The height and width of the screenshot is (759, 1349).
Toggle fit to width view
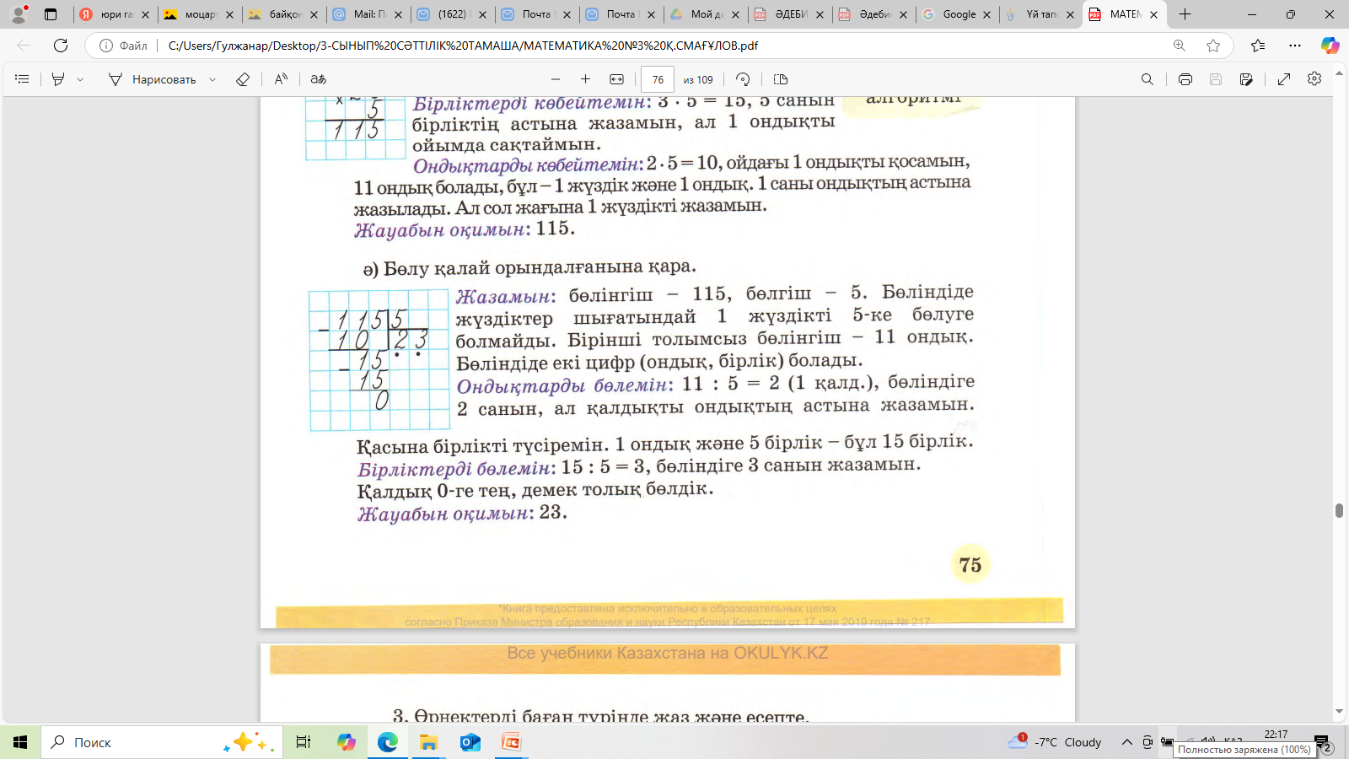pyautogui.click(x=617, y=79)
